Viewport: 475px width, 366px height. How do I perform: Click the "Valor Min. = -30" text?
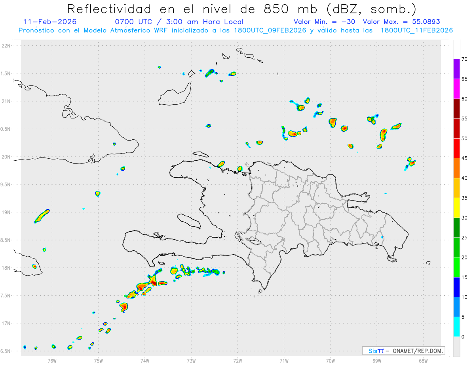325,22
